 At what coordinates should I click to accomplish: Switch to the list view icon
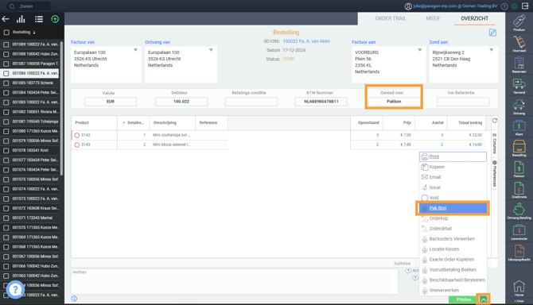coord(39,19)
